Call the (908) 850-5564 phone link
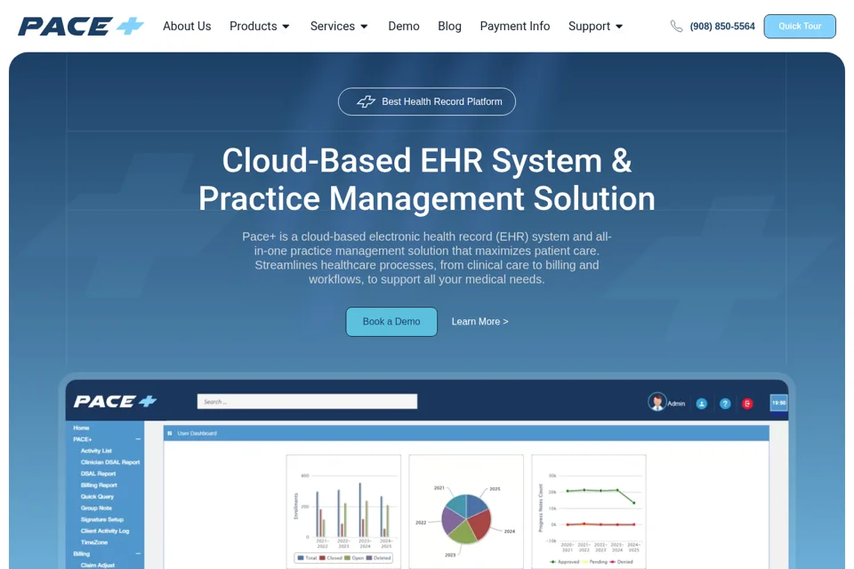Viewport: 854px width, 569px height. [x=722, y=26]
